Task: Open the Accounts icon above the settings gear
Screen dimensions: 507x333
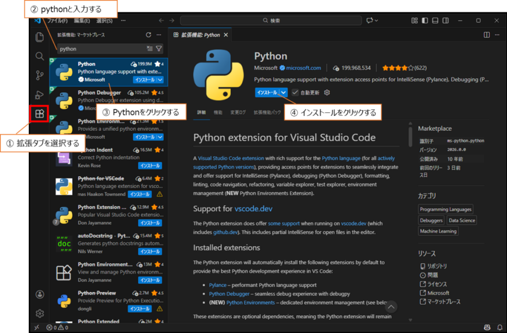Action: point(39,294)
